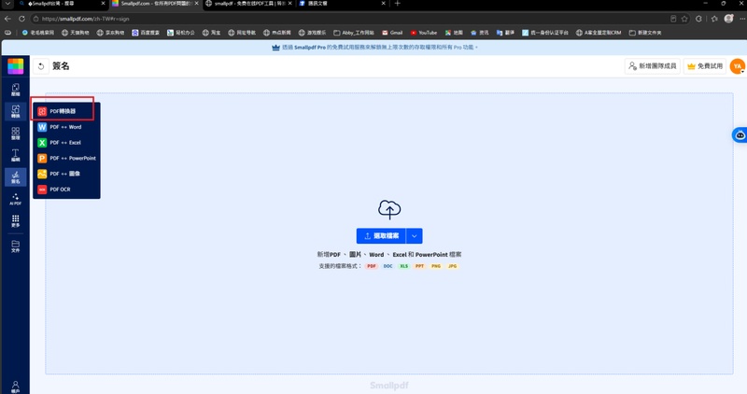Switch to the smallpdf 免费在线PDF工具 tab
Viewport: 747px width, 394px height.
(248, 4)
